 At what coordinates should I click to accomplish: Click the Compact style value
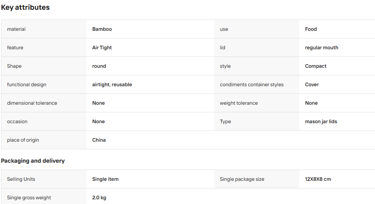[316, 66]
